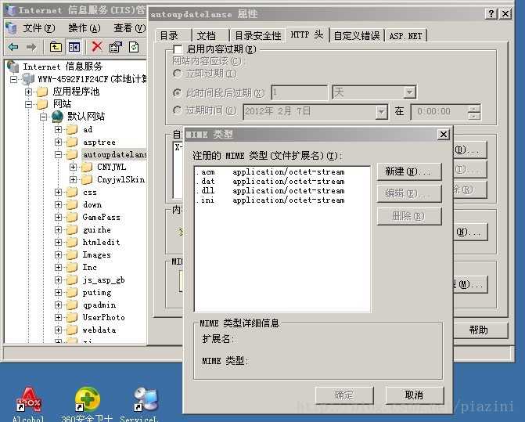This screenshot has height=422, width=525.
Task: Click the expiry days number field
Action: (x=299, y=92)
